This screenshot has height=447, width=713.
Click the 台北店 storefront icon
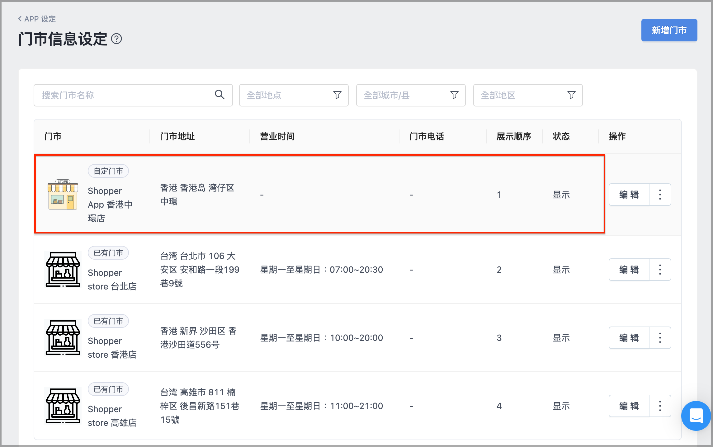click(x=63, y=270)
